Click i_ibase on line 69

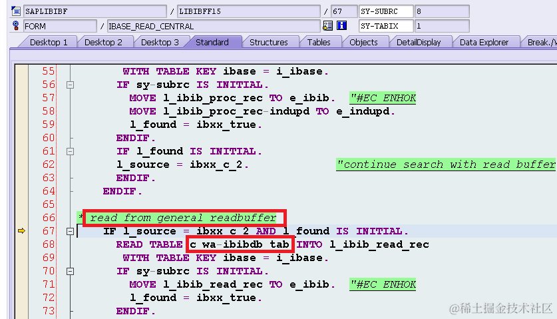point(299,258)
